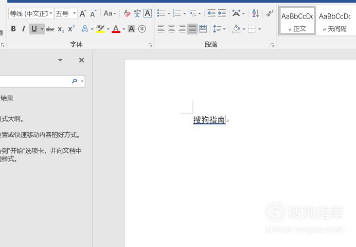
Task: Open Clipboard dialog launcher
Action: 3,45
